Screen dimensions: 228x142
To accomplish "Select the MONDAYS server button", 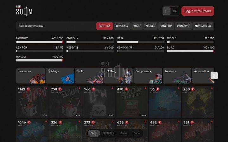I will 183,26.
